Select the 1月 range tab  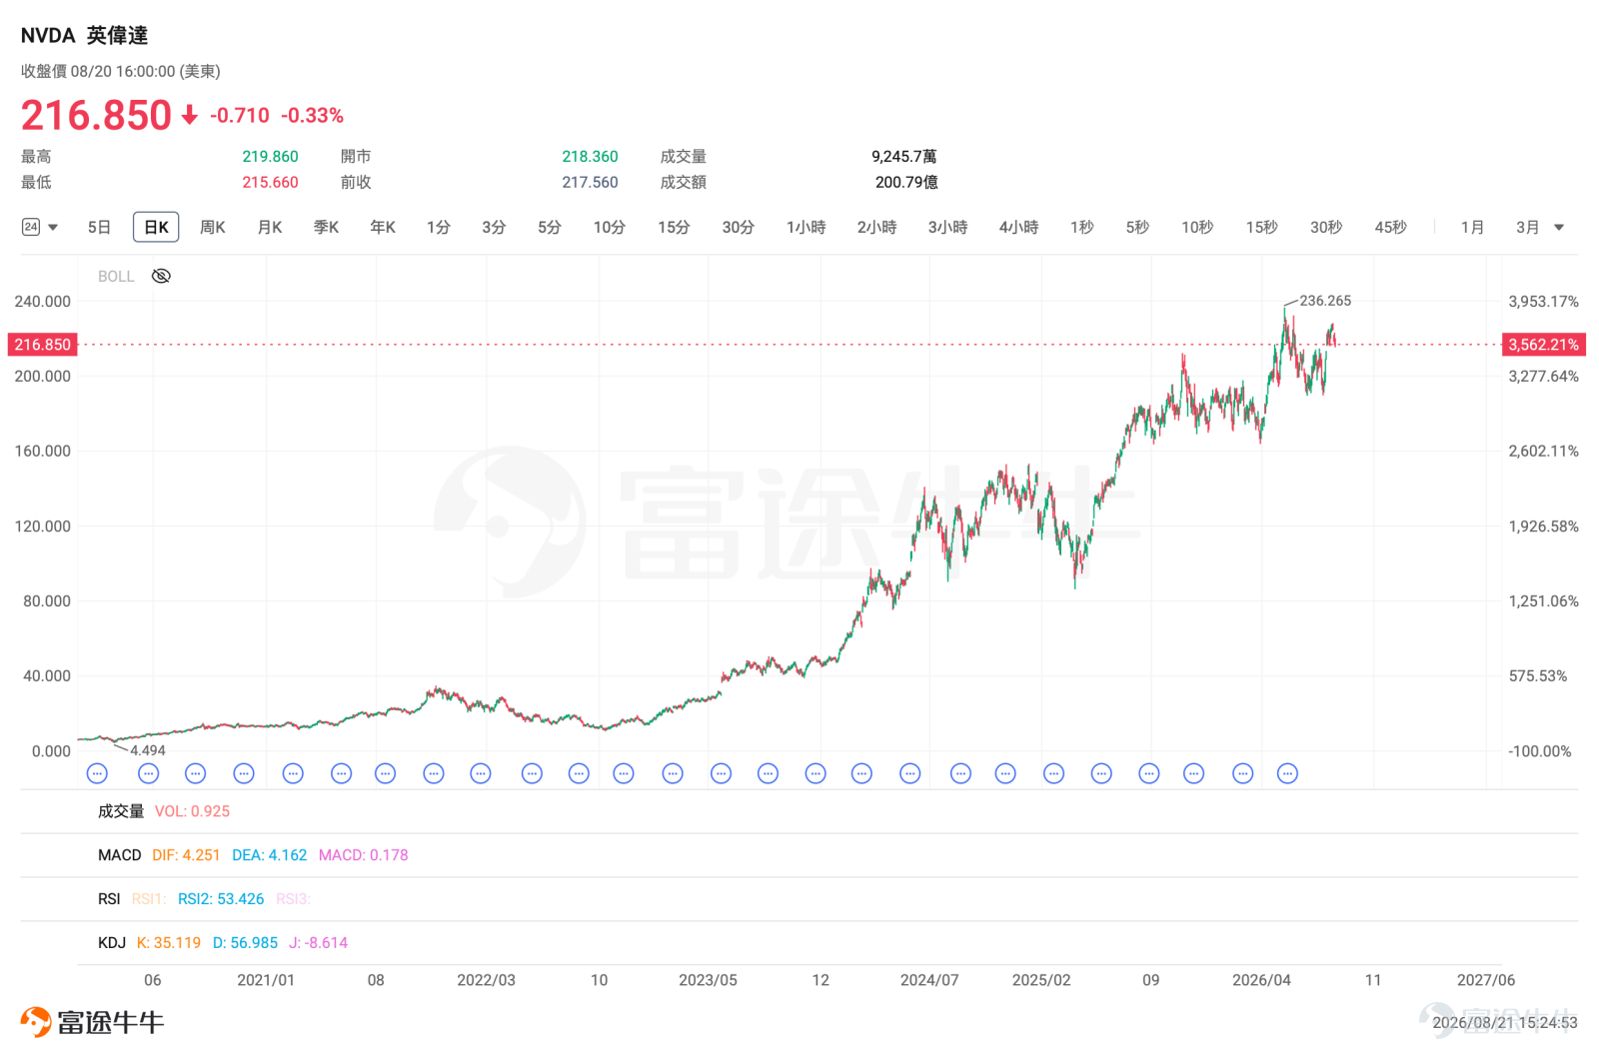coord(1472,227)
